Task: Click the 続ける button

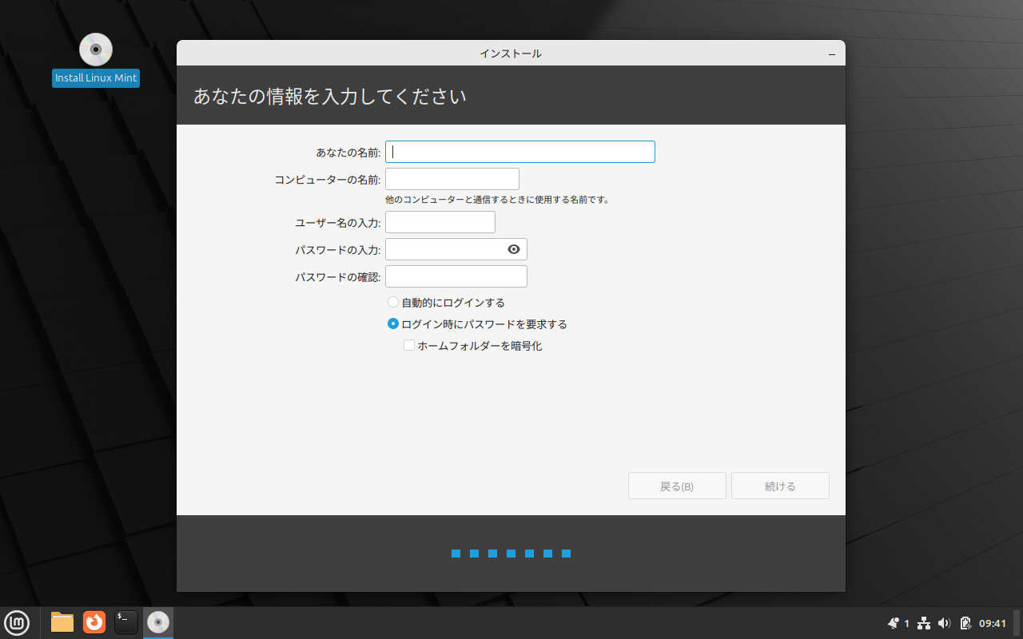Action: point(780,486)
